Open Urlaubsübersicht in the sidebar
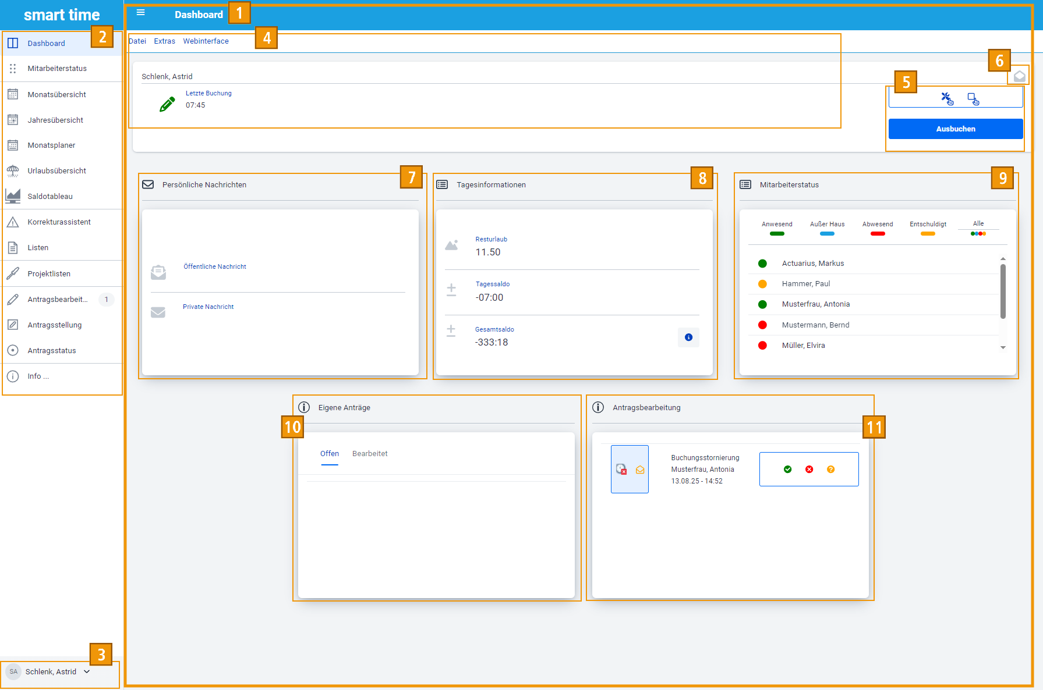Viewport: 1043px width, 690px height. point(56,170)
